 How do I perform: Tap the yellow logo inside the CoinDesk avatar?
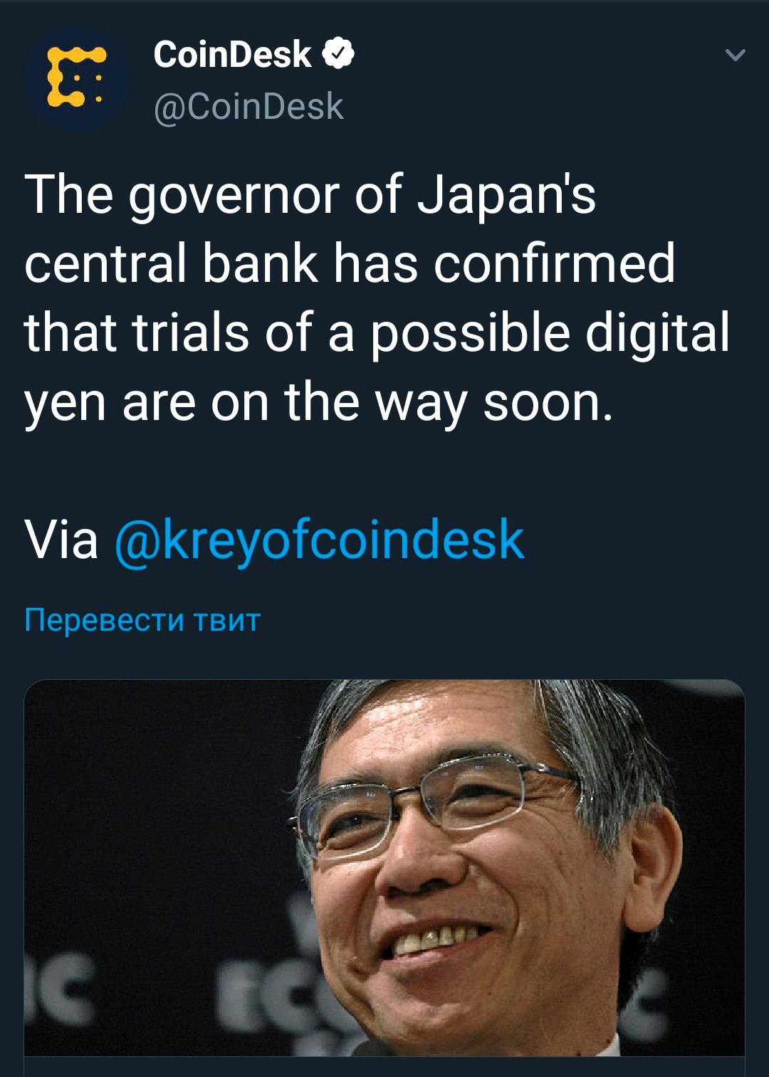[x=76, y=78]
